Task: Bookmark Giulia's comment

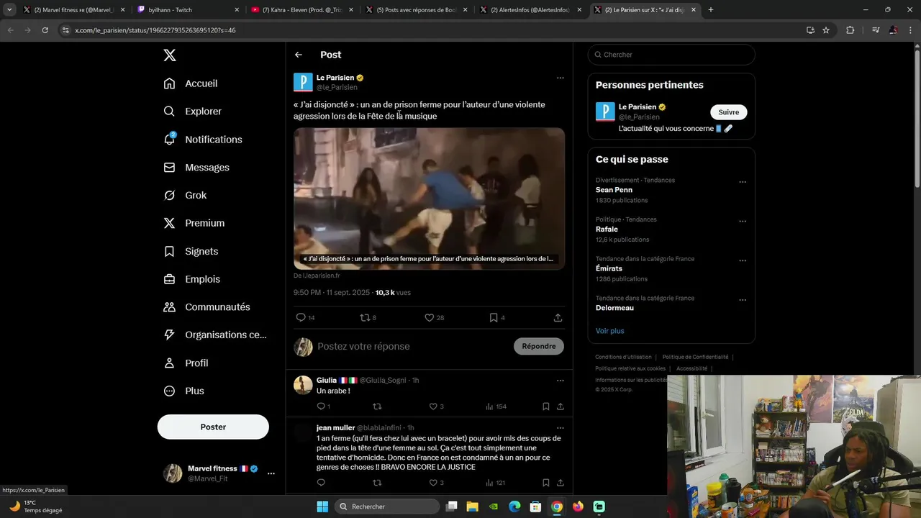Action: coord(546,406)
